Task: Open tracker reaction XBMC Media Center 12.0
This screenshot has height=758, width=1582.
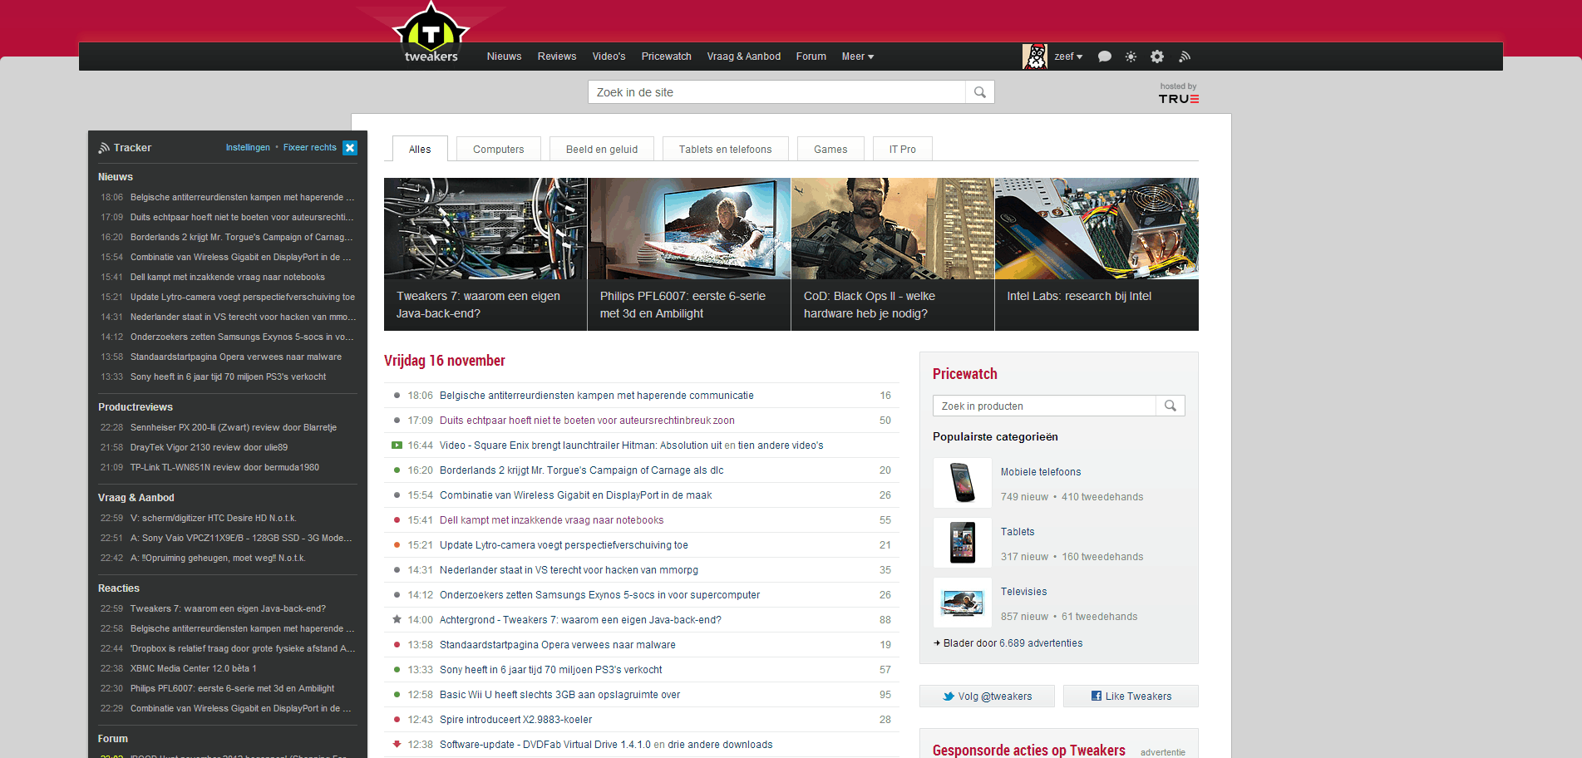Action: [x=193, y=668]
